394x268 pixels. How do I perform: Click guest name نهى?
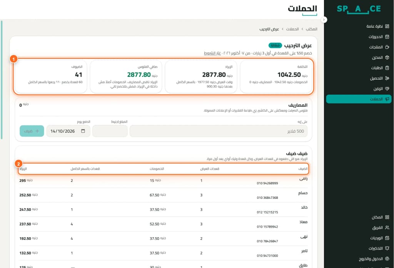point(304,236)
